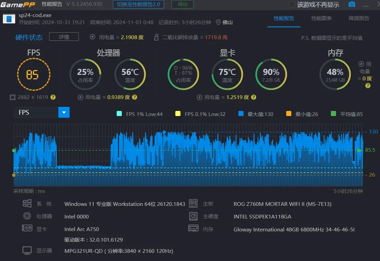The image size is (380, 261).
Task: Click the help icon beside CPU power 0.9389 度
Action: tap(135, 97)
